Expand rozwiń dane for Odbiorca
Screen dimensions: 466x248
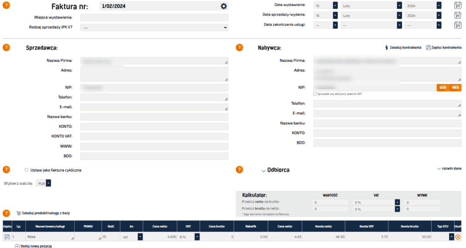pyautogui.click(x=449, y=169)
